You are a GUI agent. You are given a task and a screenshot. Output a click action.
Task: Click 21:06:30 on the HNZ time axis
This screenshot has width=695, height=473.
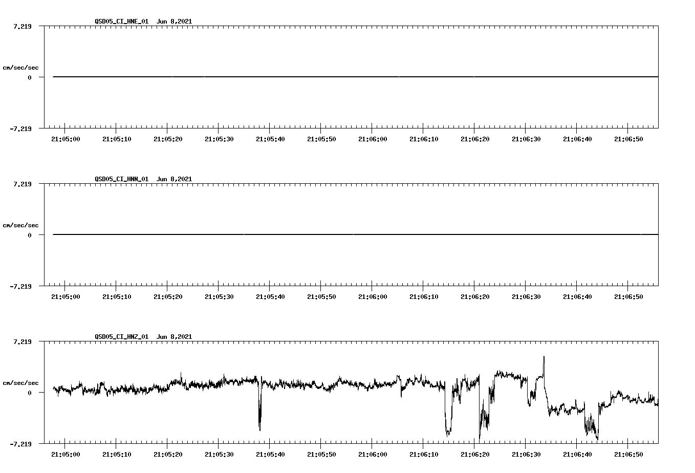coord(526,454)
